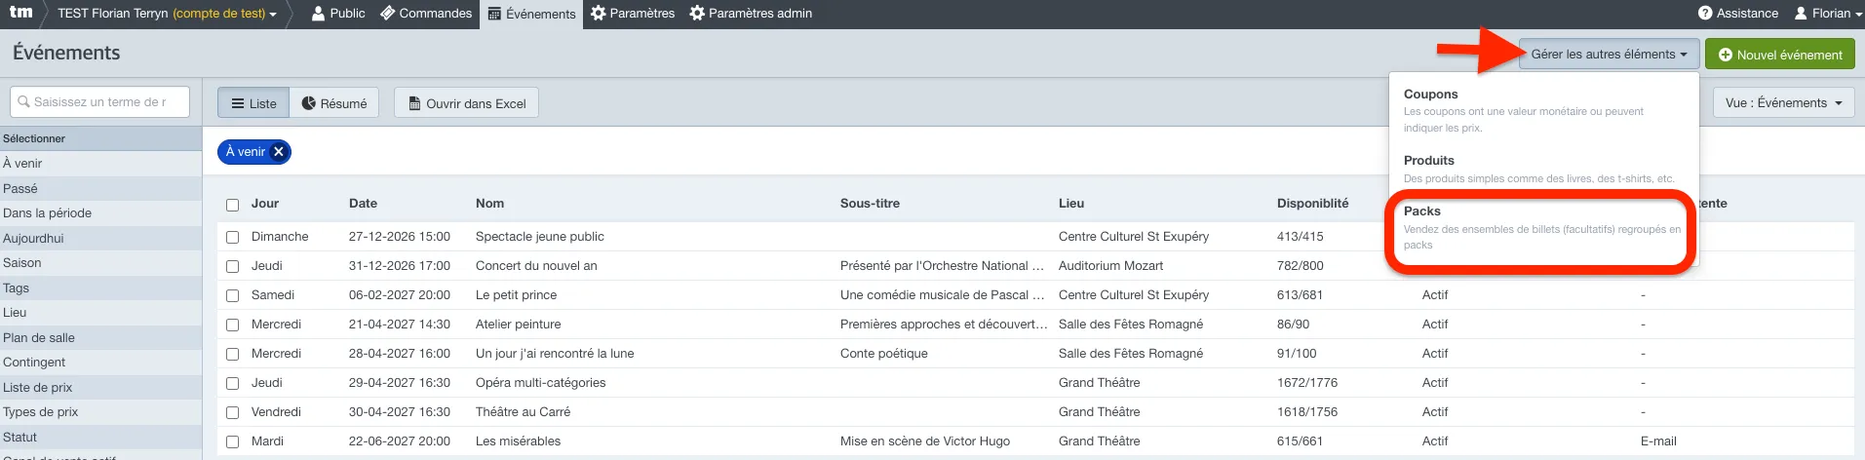This screenshot has height=460, width=1865.
Task: Open the Florian user menu
Action: pyautogui.click(x=1828, y=14)
